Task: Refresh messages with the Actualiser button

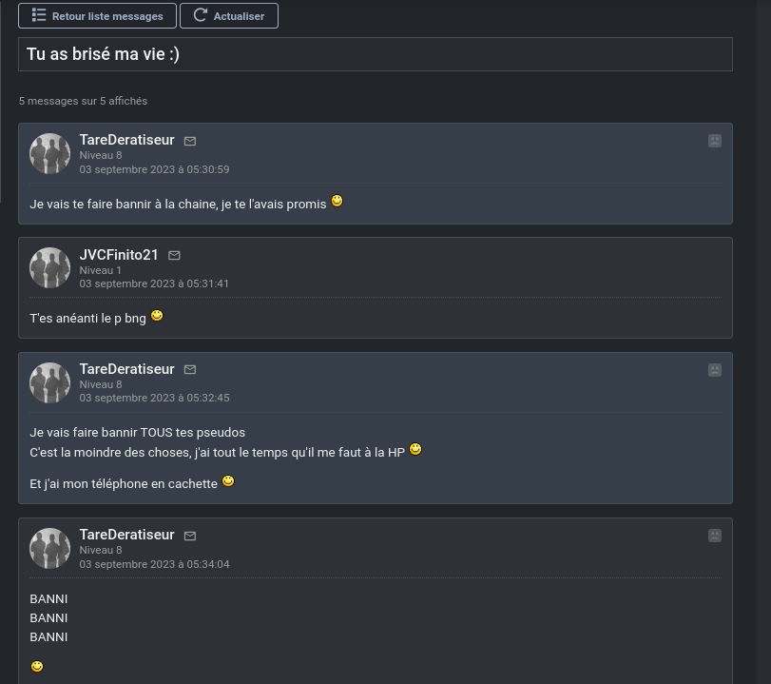Action: [x=229, y=16]
